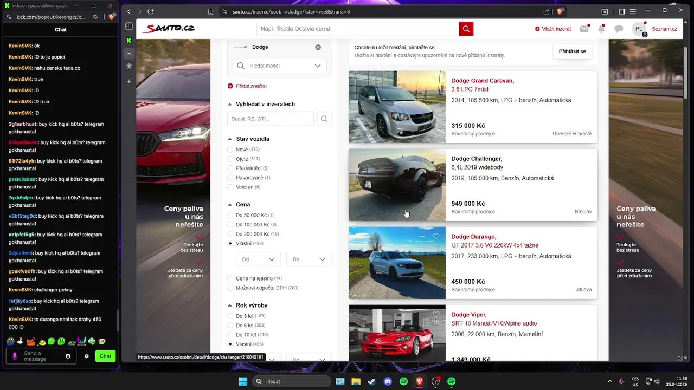Viewport: 694px width, 390px height.
Task: Share the page using the address bar share icon
Action: click(547, 11)
